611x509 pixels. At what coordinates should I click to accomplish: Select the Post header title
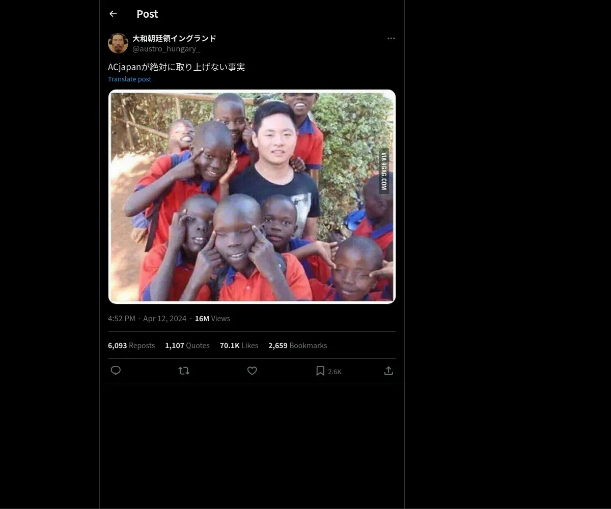click(147, 14)
